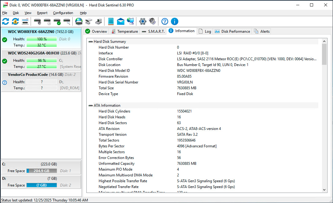
Task: Click the Bytes Per Sector value 4096 [Advanced Format]
Action: [x=197, y=146]
